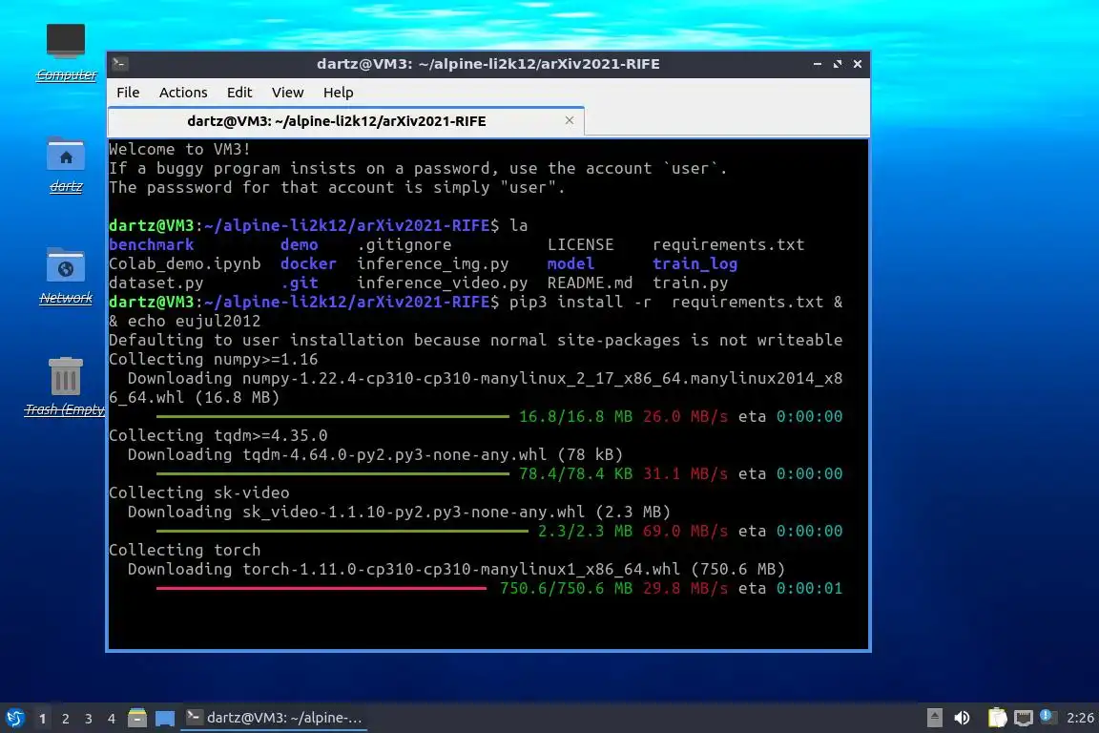This screenshot has height=733, width=1099.
Task: Click the 'model' directory name in terminal
Action: 570,263
